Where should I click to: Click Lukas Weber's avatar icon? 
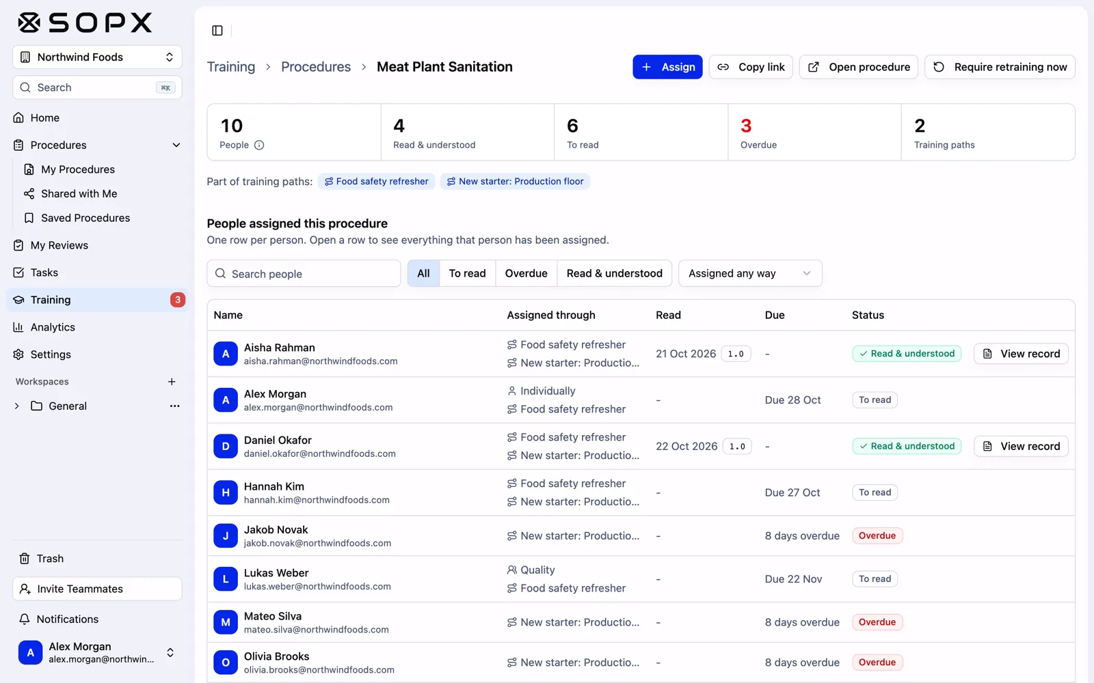tap(226, 579)
